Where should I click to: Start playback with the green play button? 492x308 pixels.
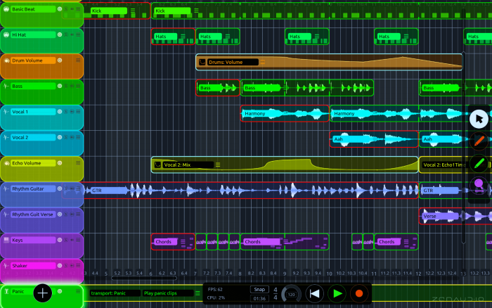tap(337, 293)
